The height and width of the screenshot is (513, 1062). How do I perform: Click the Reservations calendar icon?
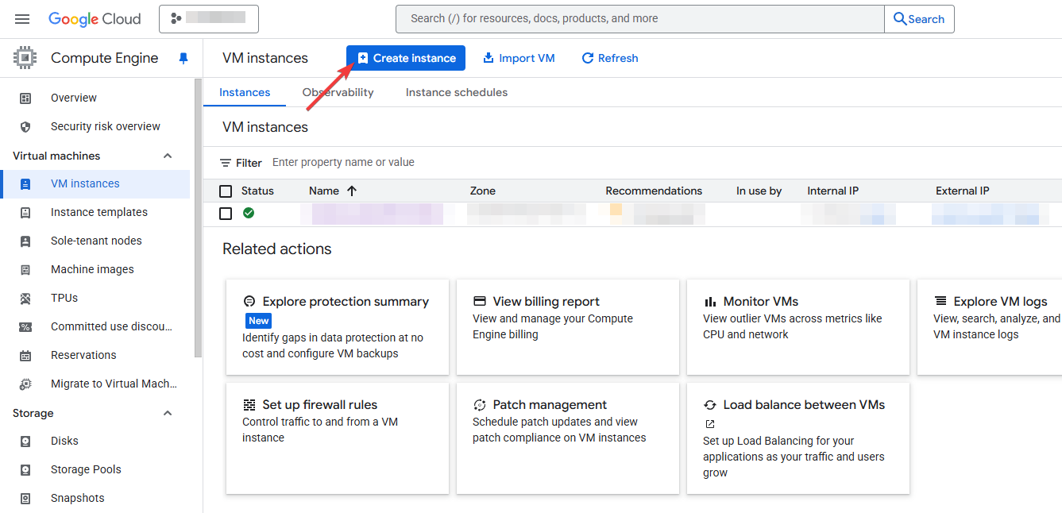click(25, 356)
